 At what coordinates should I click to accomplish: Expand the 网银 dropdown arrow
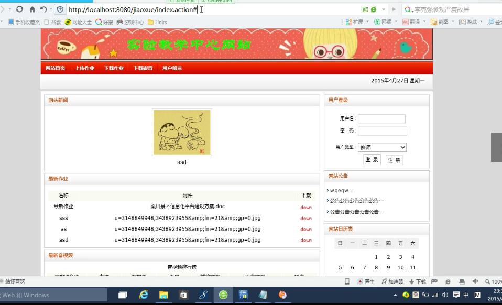(x=396, y=22)
